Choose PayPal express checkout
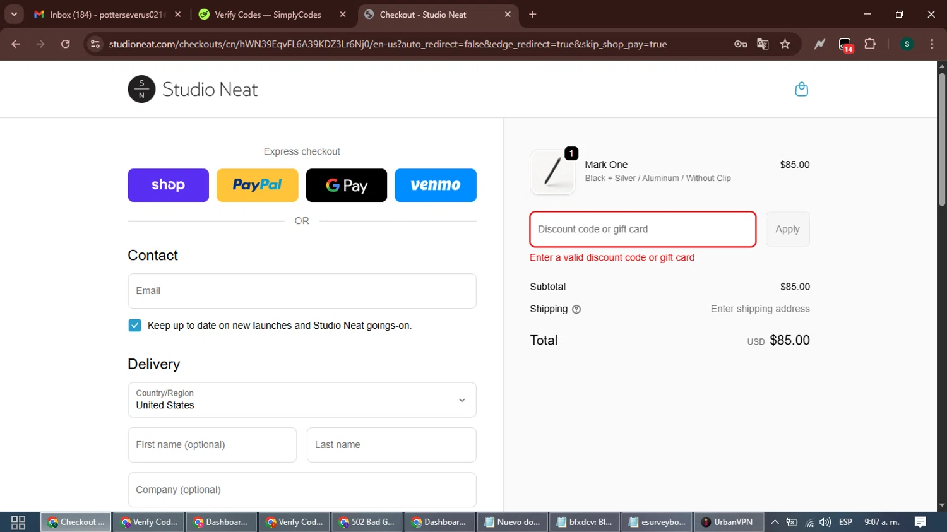 click(x=257, y=185)
